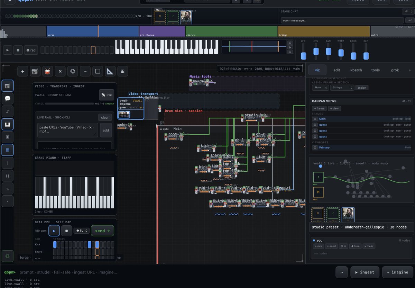Open settings icon for Main frame row
Screen dimensions: 415x288
[x=315, y=119]
